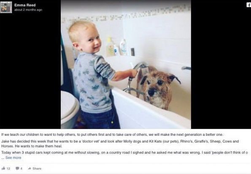The image size is (251, 174).
Task: Click the Facebook logo icon
Action: tap(249, 5)
